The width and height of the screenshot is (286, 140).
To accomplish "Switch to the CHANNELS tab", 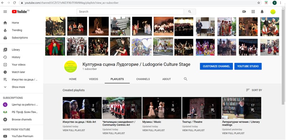I will pos(143,79).
